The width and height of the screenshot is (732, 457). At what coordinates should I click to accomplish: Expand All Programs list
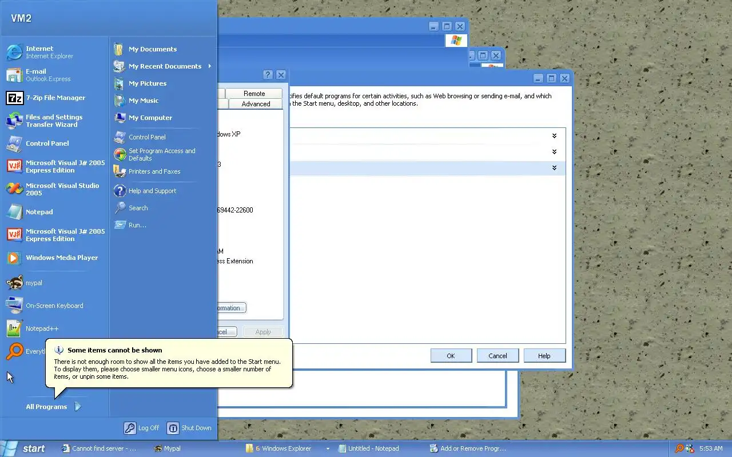tap(54, 407)
